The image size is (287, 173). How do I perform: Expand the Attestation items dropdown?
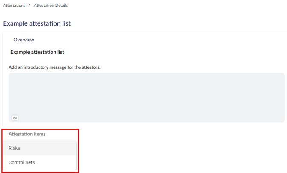[x=27, y=134]
